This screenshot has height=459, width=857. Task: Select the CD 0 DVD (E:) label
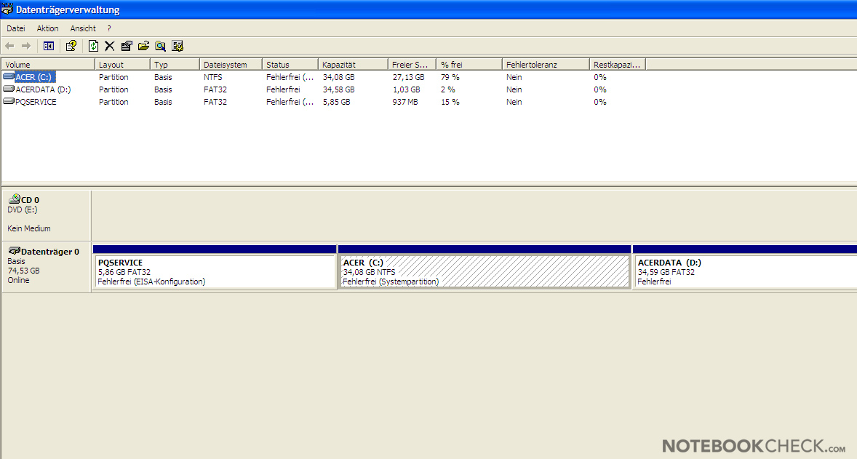click(23, 209)
